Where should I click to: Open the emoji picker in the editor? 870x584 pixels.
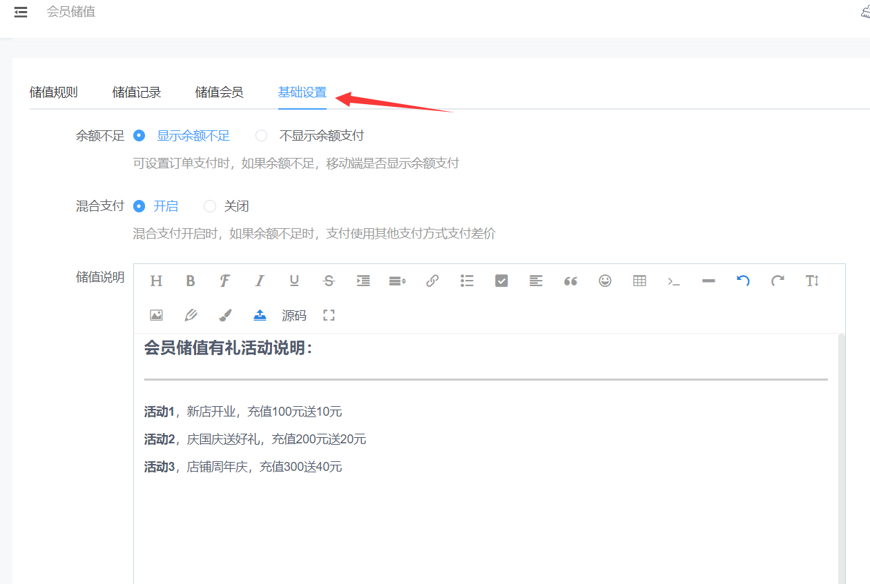(x=605, y=281)
